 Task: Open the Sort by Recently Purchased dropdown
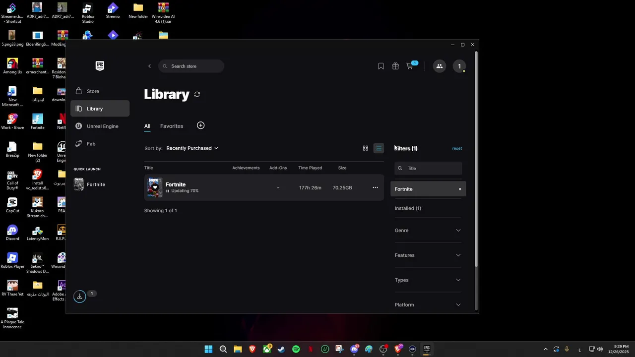point(192,148)
